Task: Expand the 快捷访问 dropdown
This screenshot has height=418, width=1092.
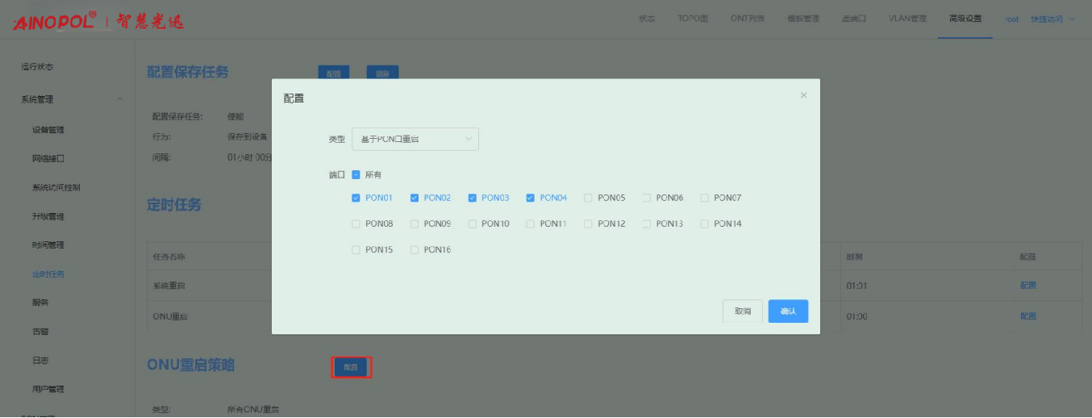Action: (x=1052, y=19)
